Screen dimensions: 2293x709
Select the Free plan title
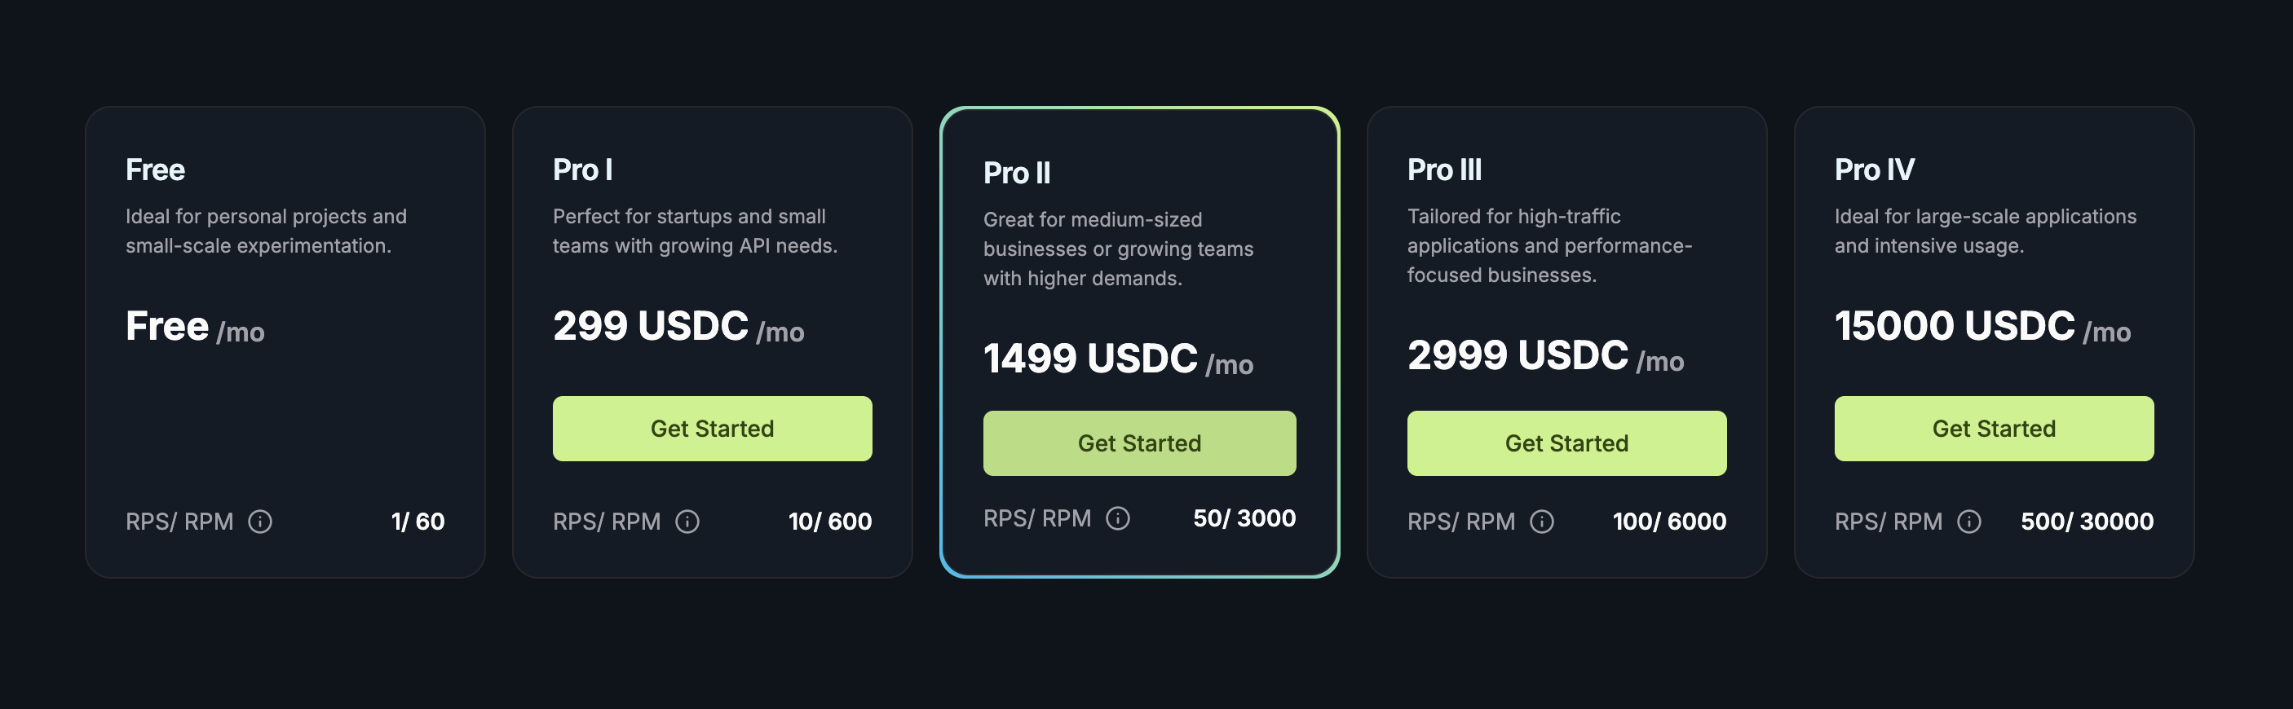point(155,169)
